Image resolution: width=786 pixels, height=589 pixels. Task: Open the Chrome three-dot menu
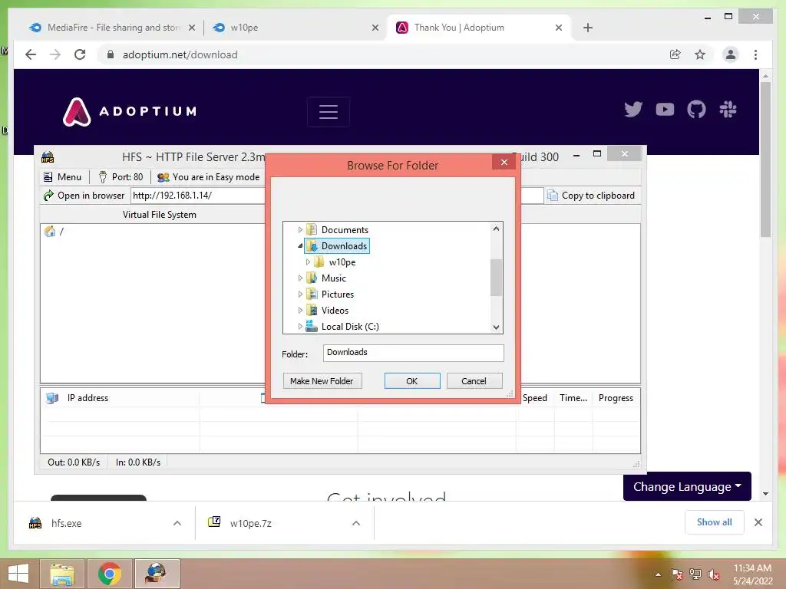click(x=755, y=54)
